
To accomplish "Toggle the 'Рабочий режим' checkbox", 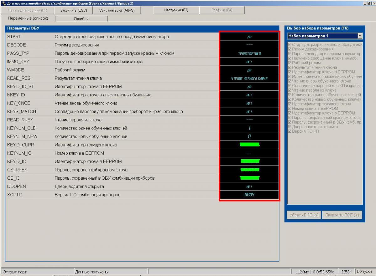I will tap(290, 63).
